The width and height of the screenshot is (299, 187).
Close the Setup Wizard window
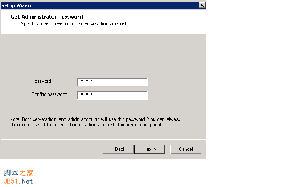pos(202,5)
